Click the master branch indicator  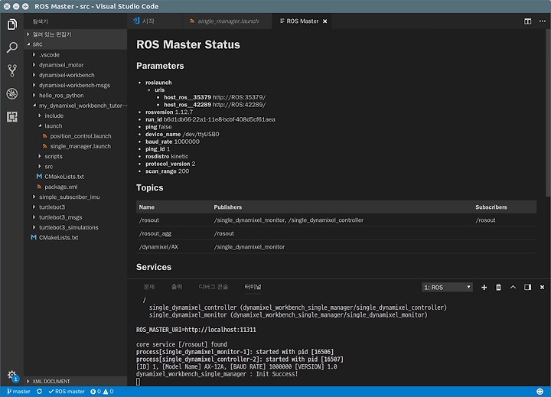click(18, 392)
